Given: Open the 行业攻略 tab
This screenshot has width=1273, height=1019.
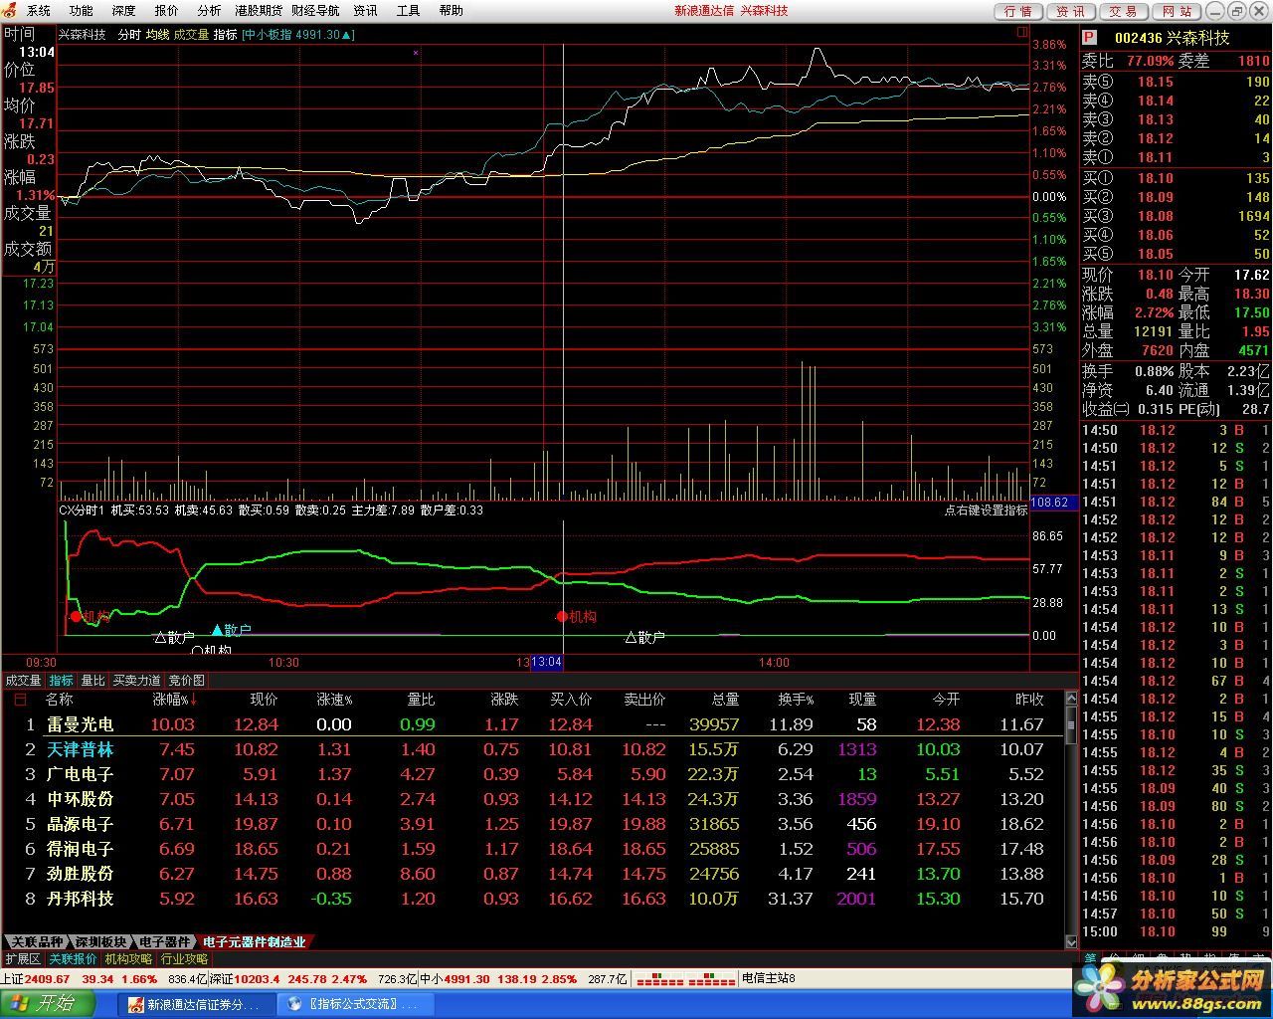Looking at the screenshot, I should click(x=185, y=959).
